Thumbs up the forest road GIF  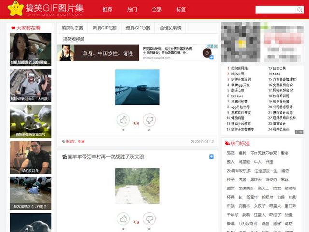pos(123,218)
